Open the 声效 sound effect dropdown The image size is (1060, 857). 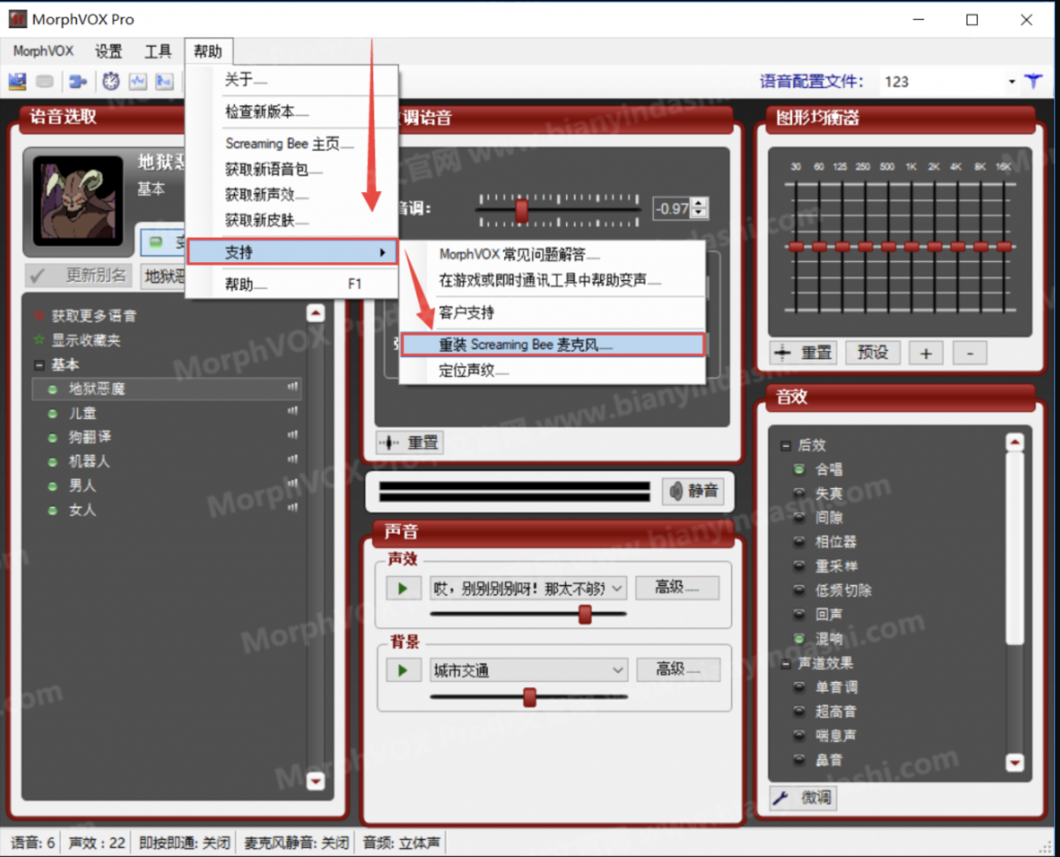tap(617, 588)
